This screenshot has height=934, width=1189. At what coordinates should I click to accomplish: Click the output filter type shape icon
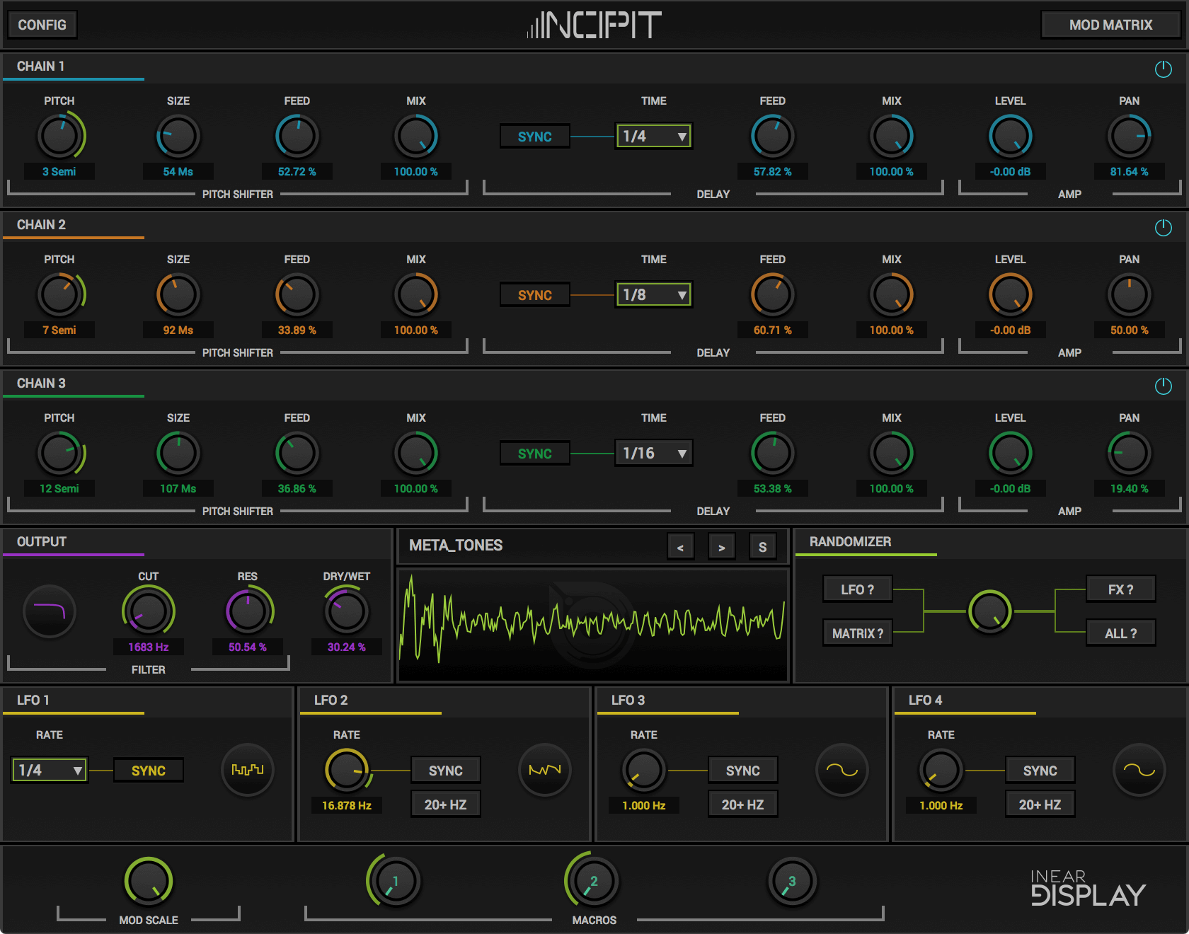(50, 611)
